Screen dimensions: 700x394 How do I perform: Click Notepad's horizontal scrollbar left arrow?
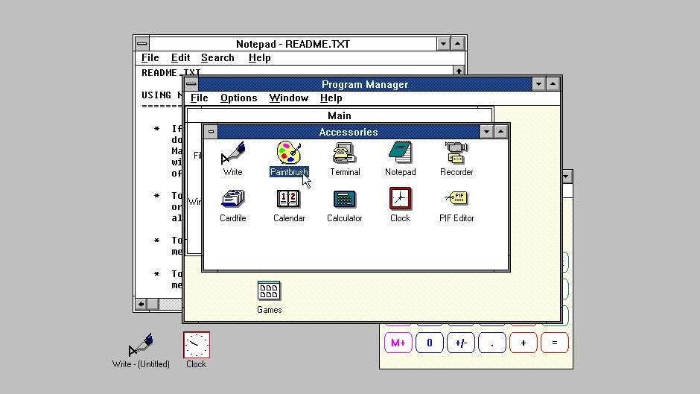[x=141, y=304]
